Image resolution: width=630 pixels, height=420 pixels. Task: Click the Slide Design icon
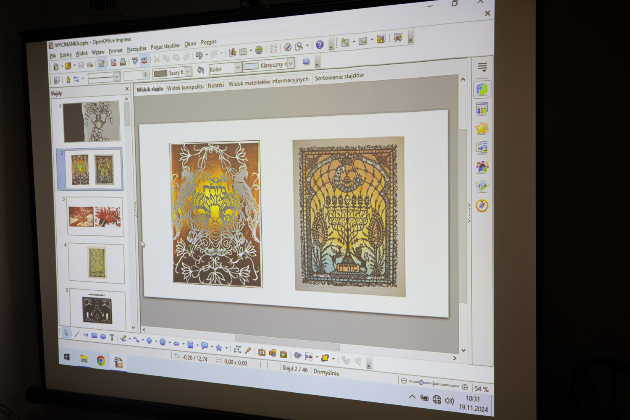tap(381, 39)
